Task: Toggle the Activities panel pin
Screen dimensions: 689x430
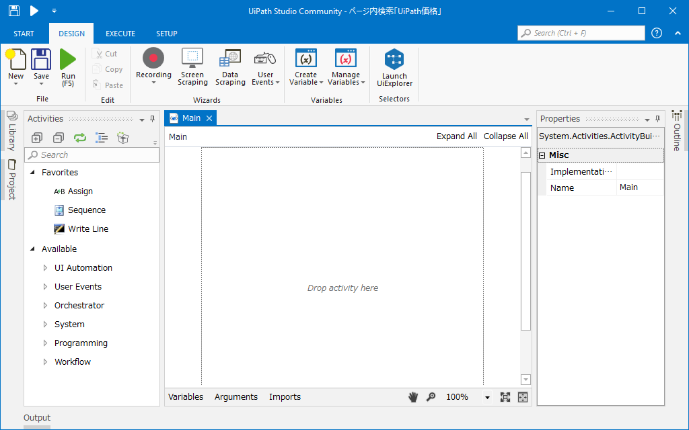Action: tap(153, 119)
